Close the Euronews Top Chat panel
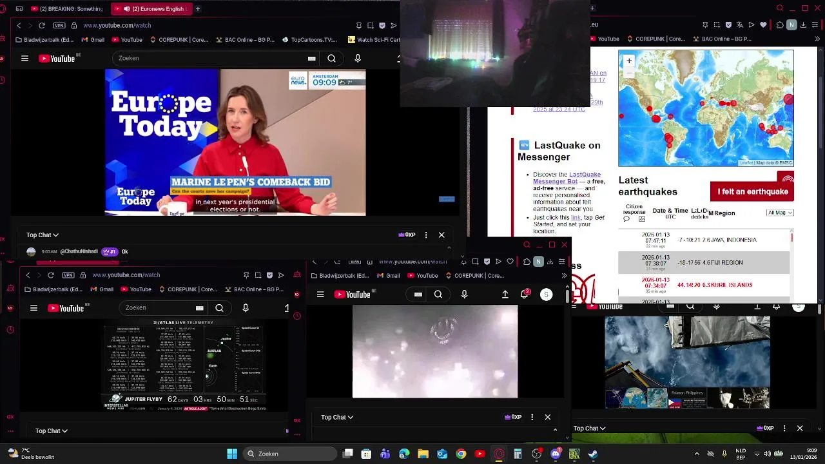 [x=442, y=235]
